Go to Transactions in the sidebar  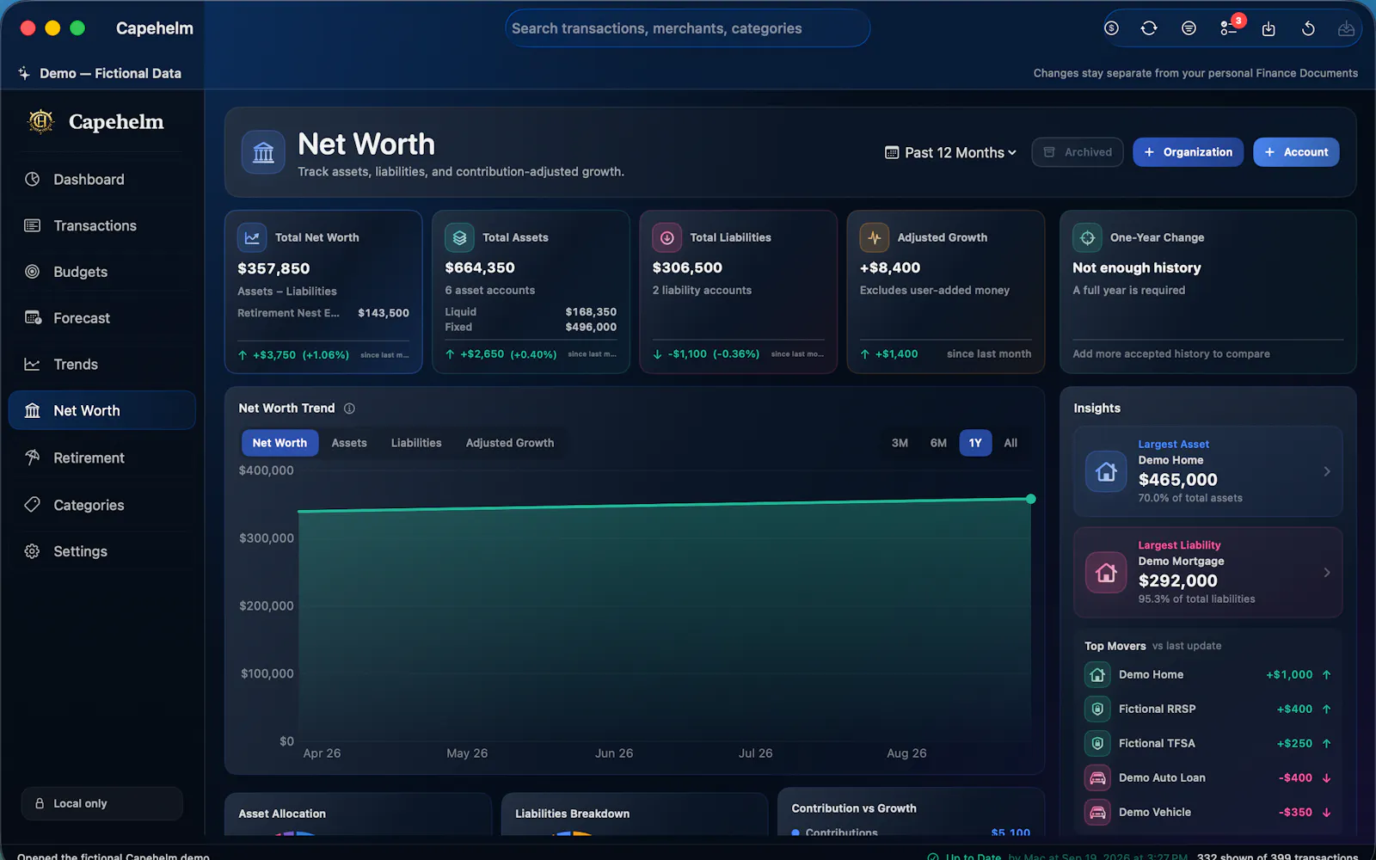(102, 225)
